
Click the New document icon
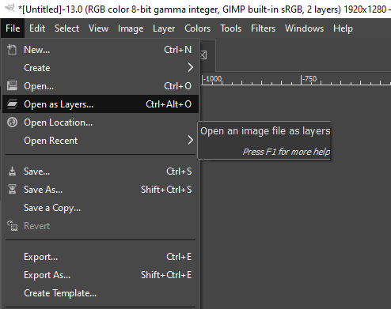pos(12,50)
